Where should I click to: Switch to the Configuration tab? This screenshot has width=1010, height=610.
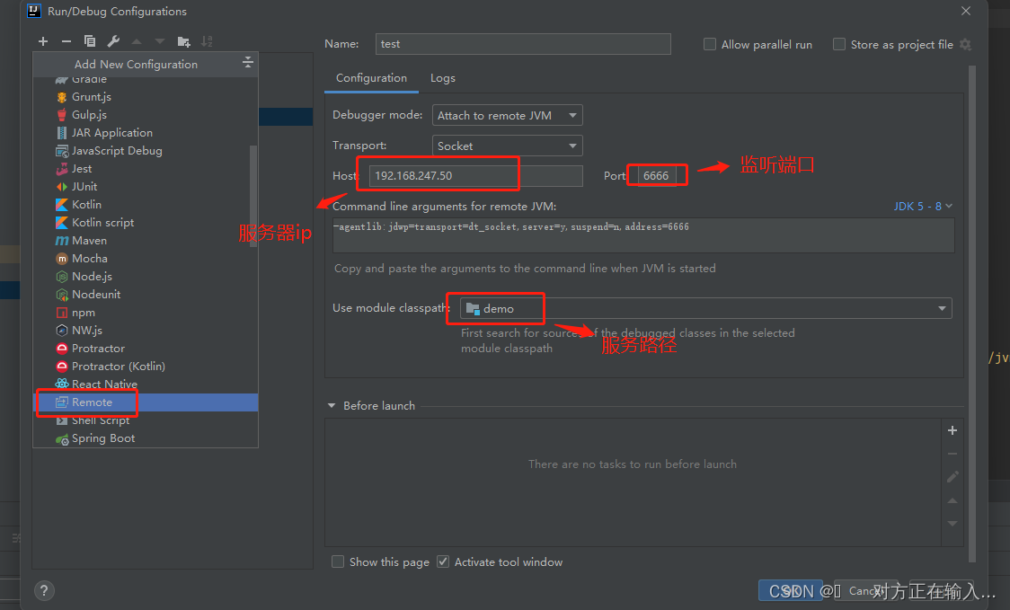[370, 78]
